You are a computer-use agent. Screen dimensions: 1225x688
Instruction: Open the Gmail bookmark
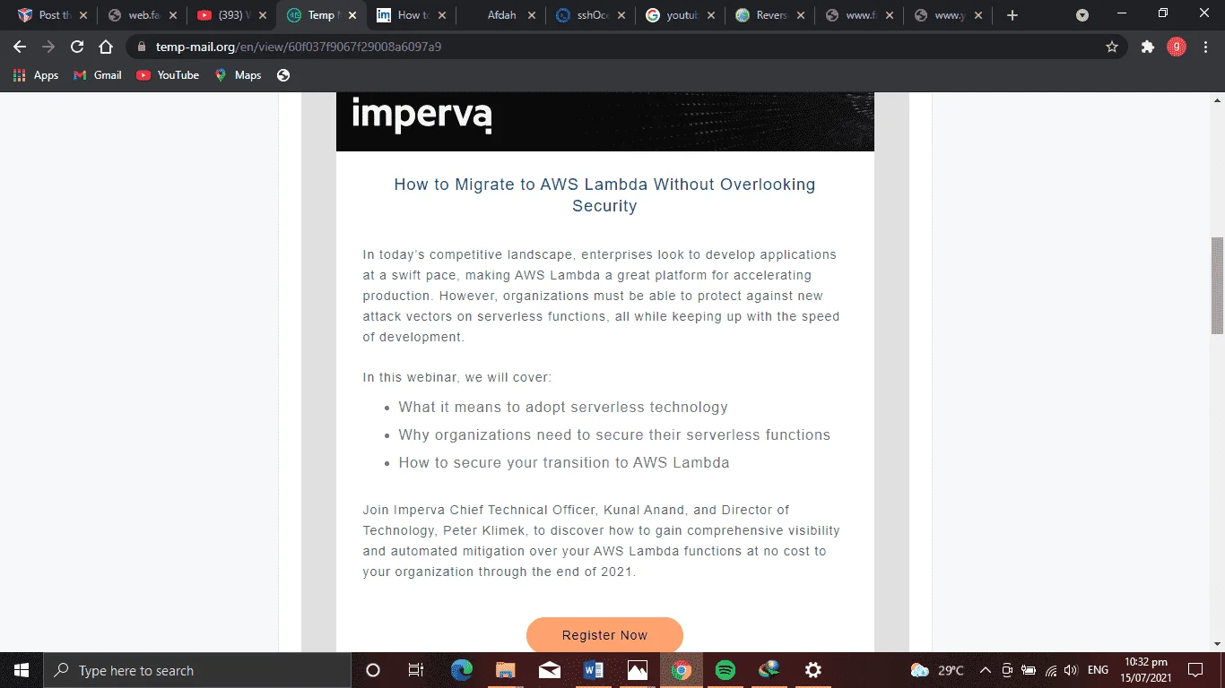pyautogui.click(x=98, y=75)
